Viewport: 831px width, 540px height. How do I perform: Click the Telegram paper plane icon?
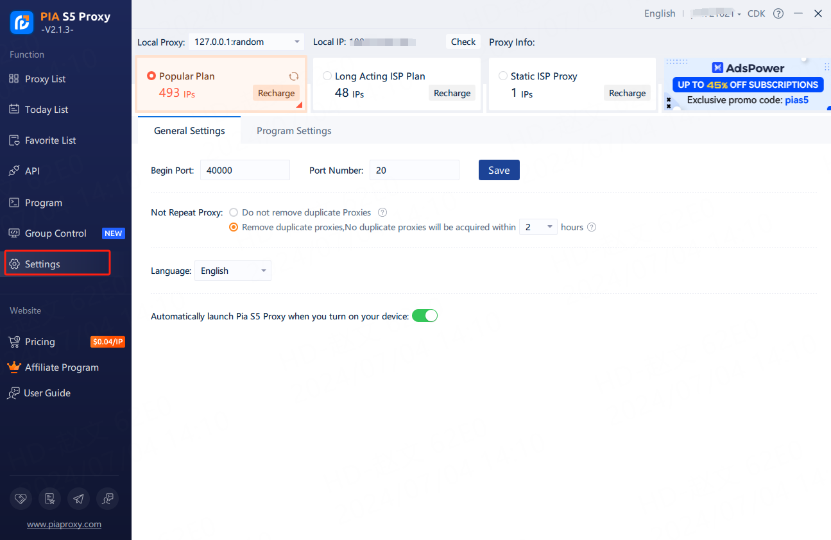click(x=78, y=498)
